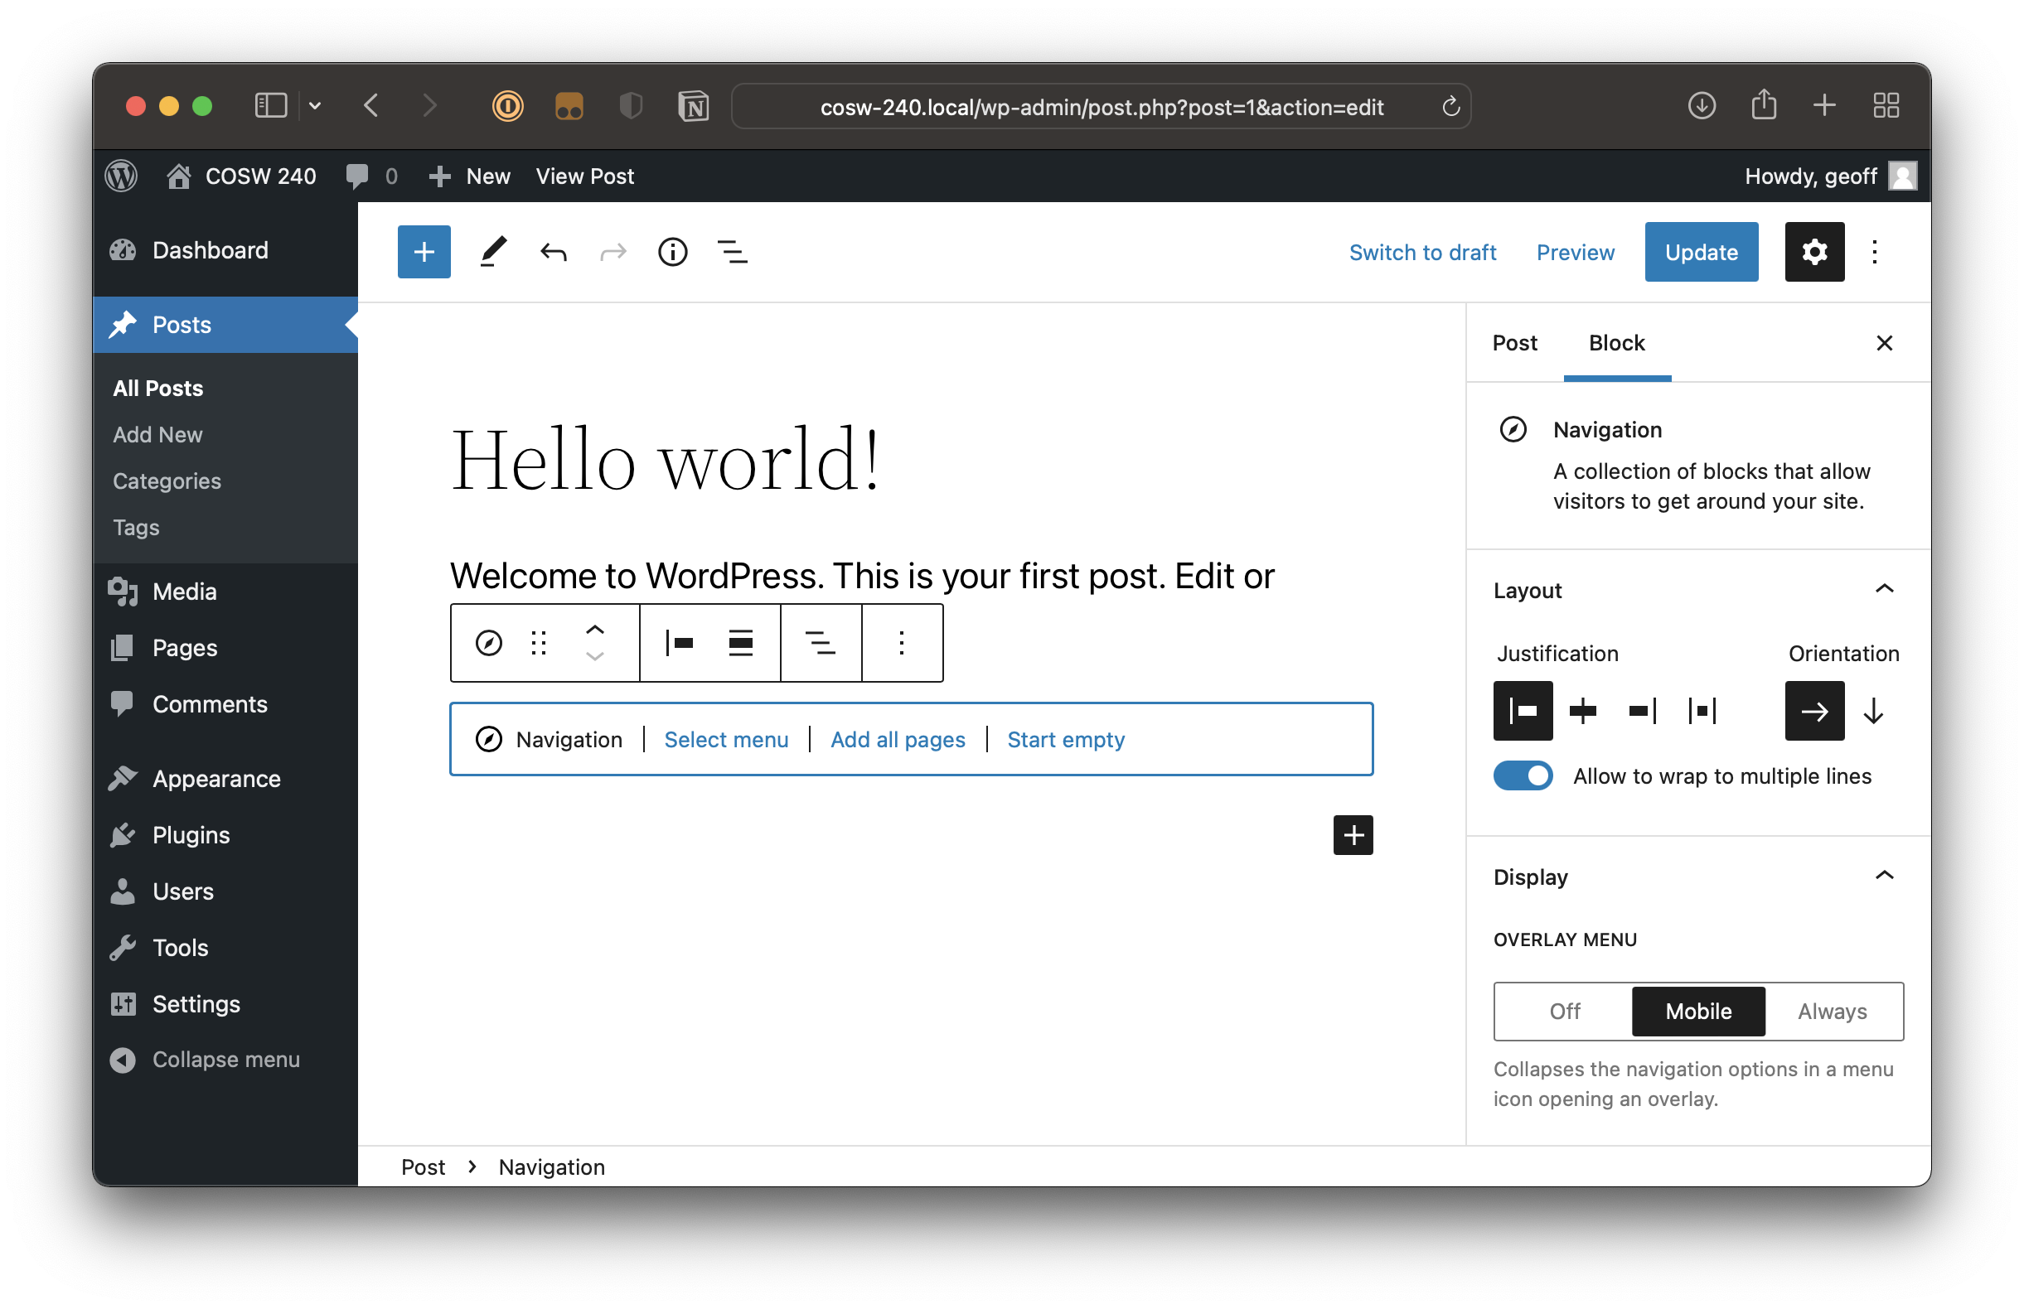Image resolution: width=2024 pixels, height=1309 pixels.
Task: Open block toolbar three-dot options
Action: [x=902, y=643]
